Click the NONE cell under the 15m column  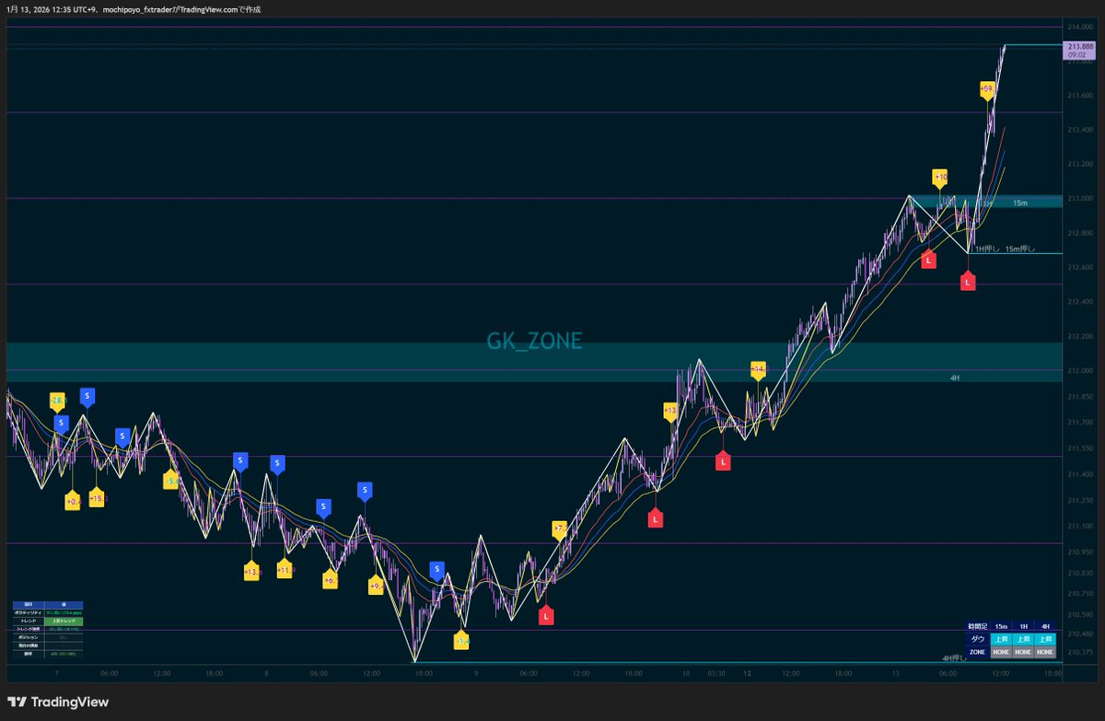pos(1001,652)
